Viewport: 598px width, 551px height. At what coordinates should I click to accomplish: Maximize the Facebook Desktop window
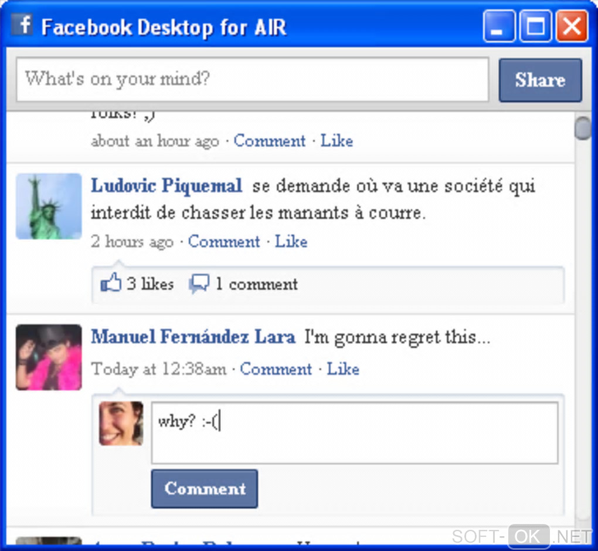[x=535, y=26]
